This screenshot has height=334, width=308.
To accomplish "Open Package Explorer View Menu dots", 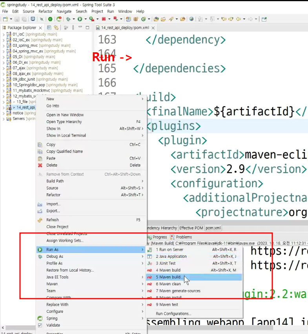I will point(73,28).
